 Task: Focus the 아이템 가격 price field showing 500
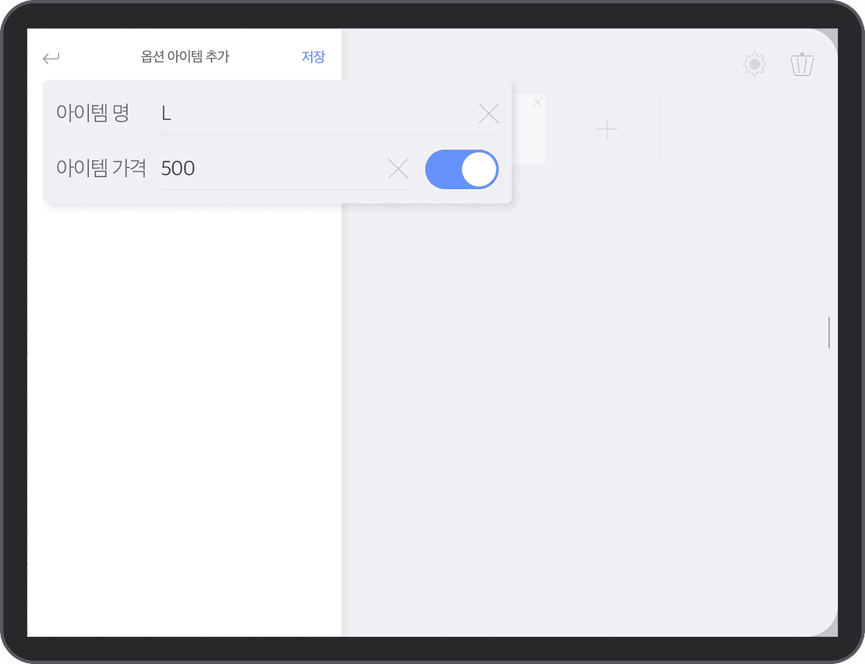coord(258,169)
